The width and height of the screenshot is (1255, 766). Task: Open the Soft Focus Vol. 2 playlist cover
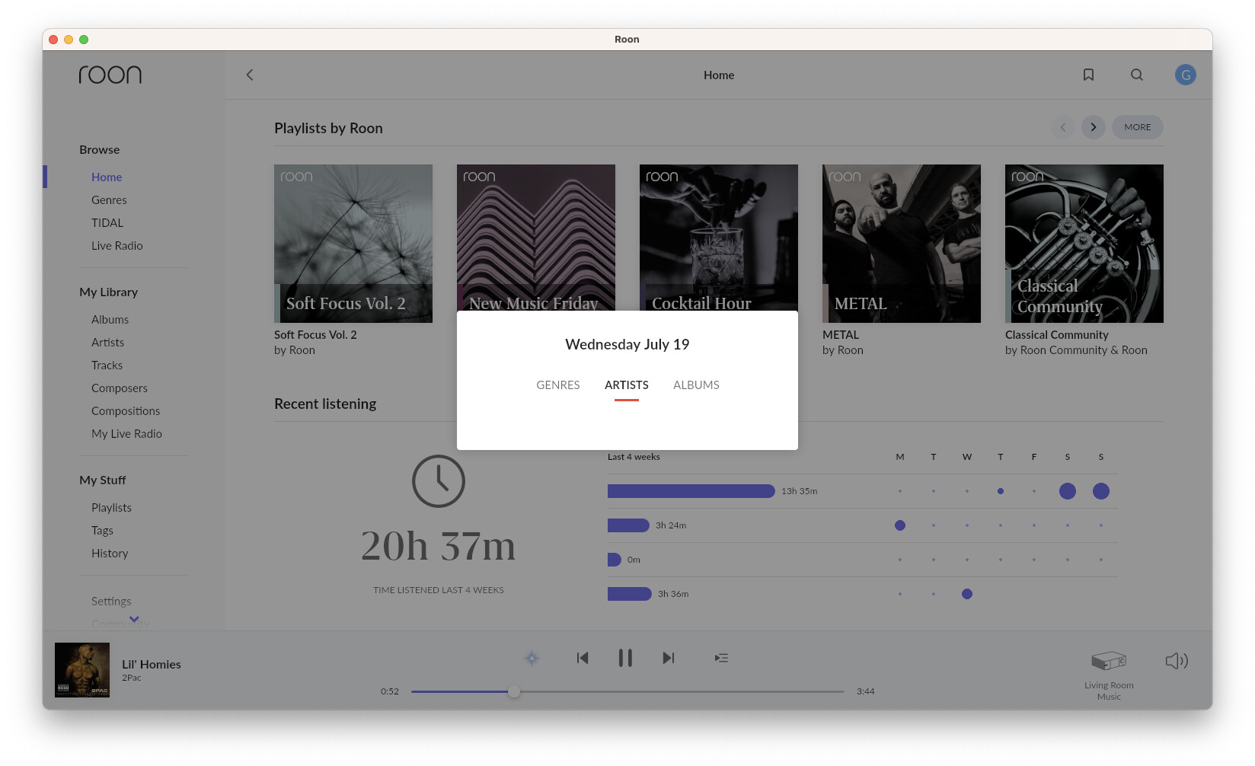pos(353,244)
